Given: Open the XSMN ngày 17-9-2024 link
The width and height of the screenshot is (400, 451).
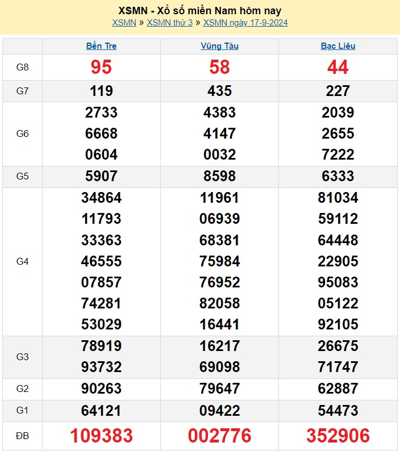Looking at the screenshot, I should point(245,23).
